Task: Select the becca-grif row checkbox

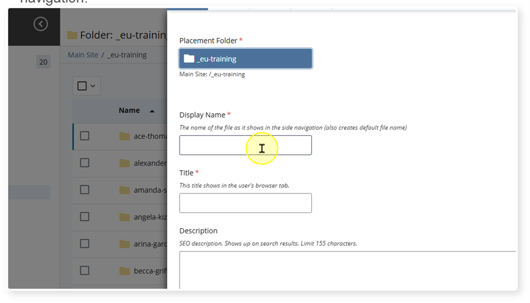Action: pos(84,271)
